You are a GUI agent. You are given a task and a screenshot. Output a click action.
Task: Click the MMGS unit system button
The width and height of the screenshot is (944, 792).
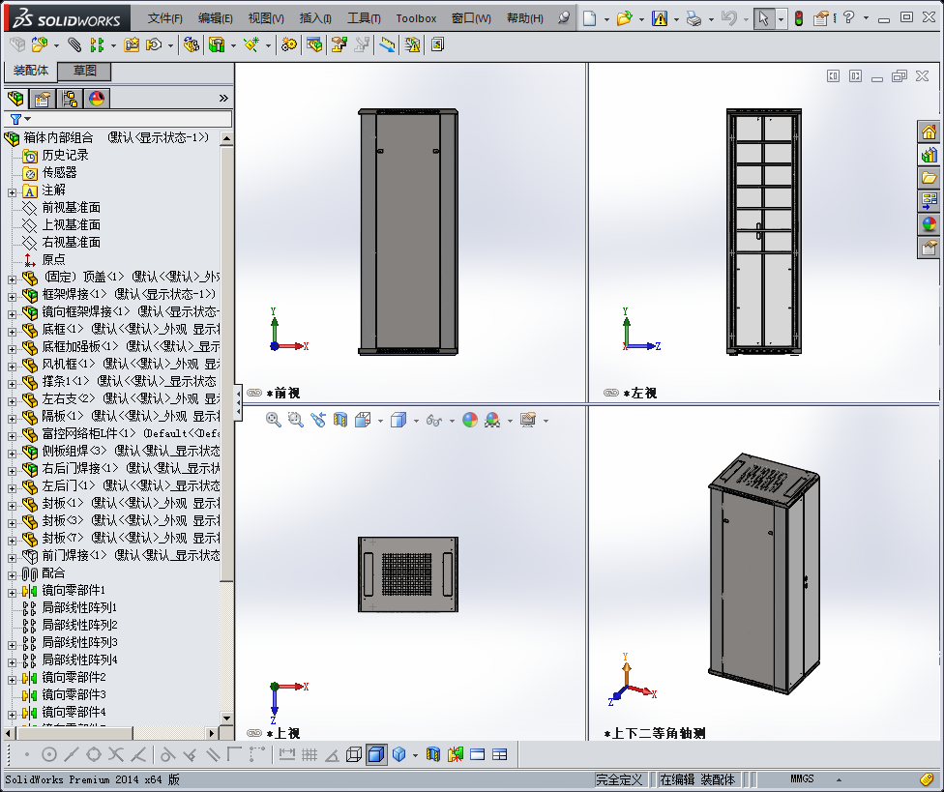tap(802, 779)
